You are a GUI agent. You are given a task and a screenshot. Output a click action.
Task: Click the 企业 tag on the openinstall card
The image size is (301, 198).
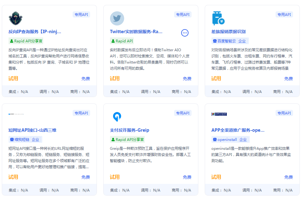point(243,139)
